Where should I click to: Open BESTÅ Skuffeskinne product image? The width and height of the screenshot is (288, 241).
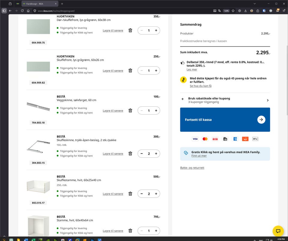38,147
